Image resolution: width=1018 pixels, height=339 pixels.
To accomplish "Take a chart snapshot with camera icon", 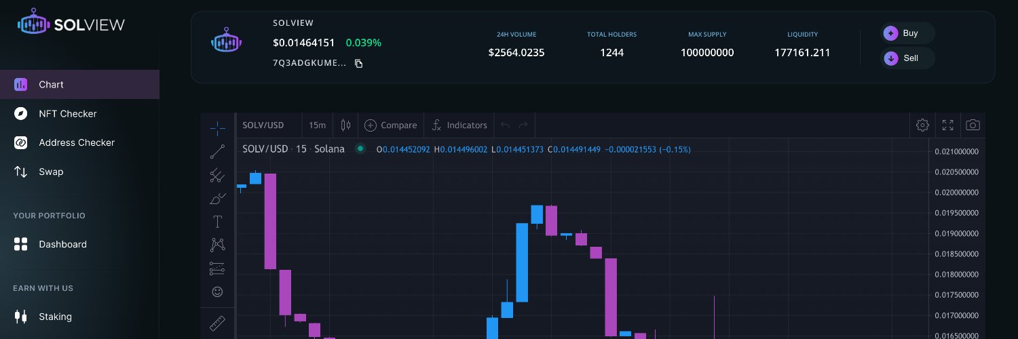I will pyautogui.click(x=973, y=125).
